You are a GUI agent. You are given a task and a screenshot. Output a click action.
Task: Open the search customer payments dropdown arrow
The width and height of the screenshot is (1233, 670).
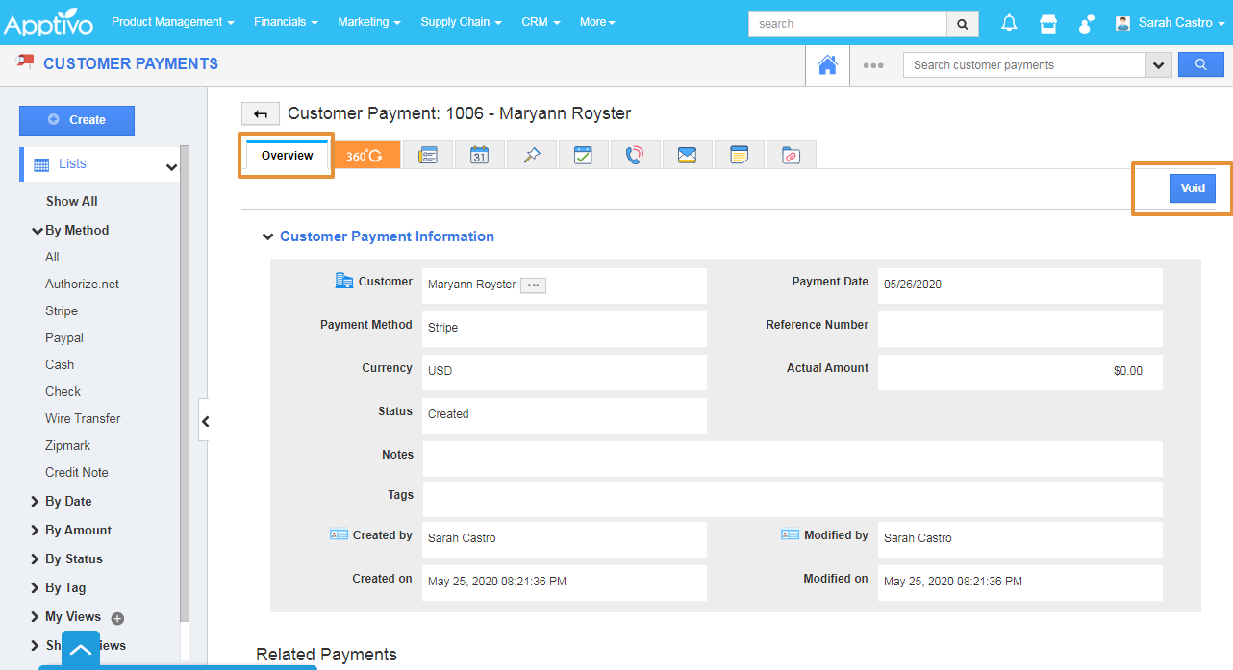1158,65
